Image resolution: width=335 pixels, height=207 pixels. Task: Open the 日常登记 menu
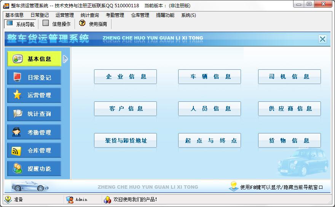(40, 15)
